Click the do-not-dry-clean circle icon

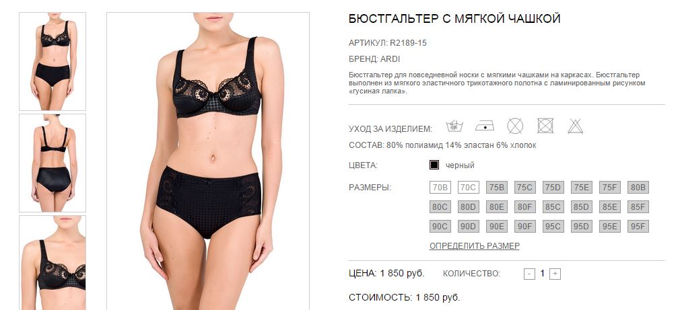[x=515, y=126]
